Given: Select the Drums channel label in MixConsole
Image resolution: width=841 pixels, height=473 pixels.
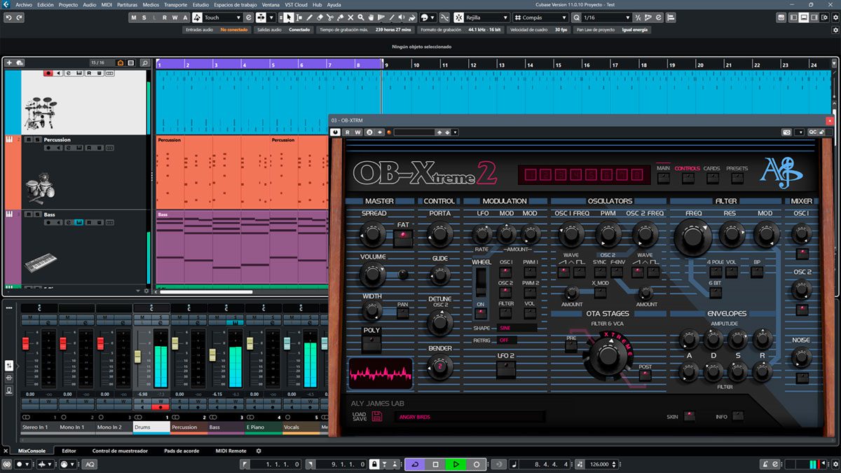Looking at the screenshot, I should (x=151, y=427).
